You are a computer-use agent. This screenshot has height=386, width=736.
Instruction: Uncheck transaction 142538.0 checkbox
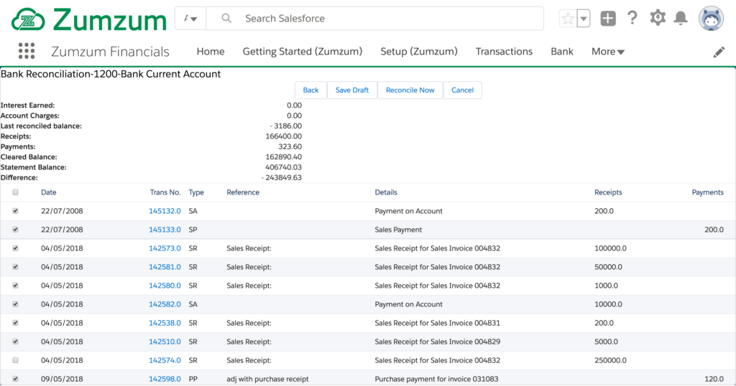(16, 323)
